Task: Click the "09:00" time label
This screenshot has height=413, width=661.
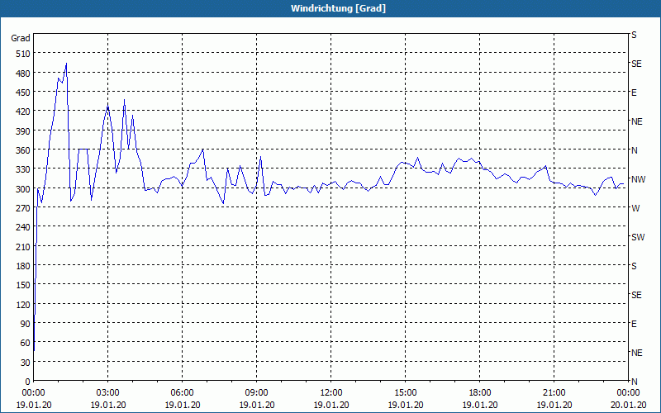Action: (256, 393)
